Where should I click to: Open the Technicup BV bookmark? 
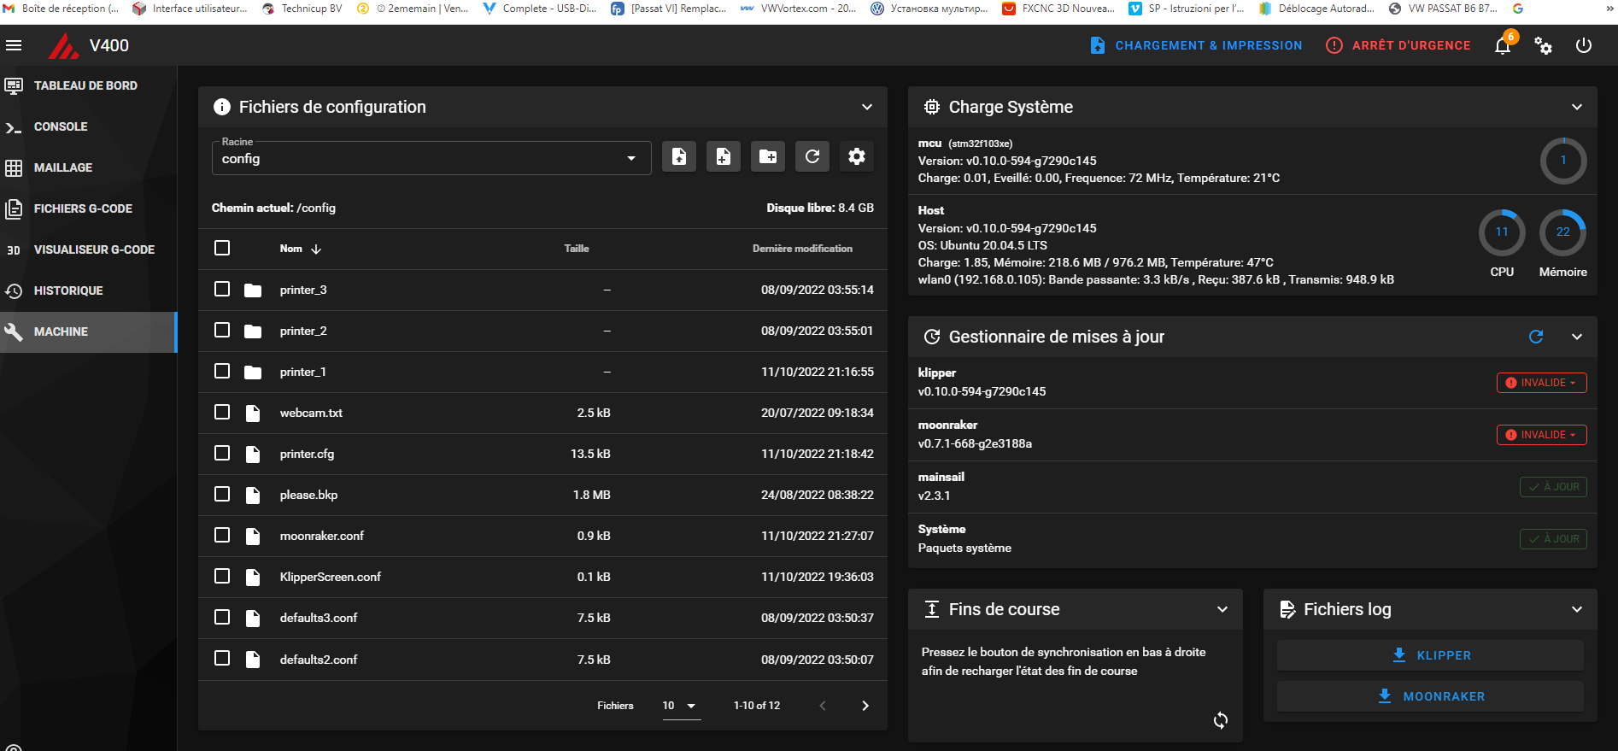click(x=302, y=9)
